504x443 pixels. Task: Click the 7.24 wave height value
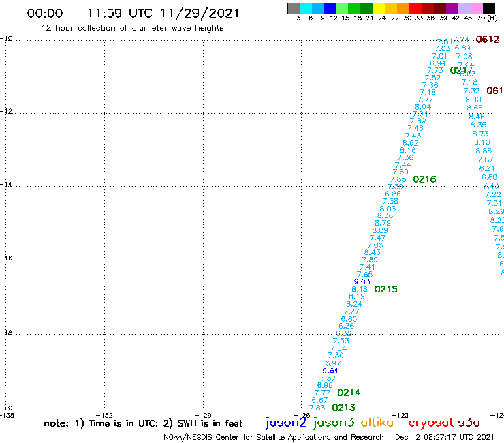[461, 40]
